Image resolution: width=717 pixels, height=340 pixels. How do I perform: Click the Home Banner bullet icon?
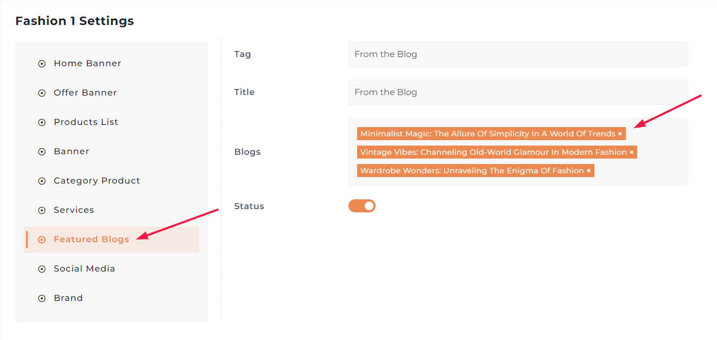point(42,64)
